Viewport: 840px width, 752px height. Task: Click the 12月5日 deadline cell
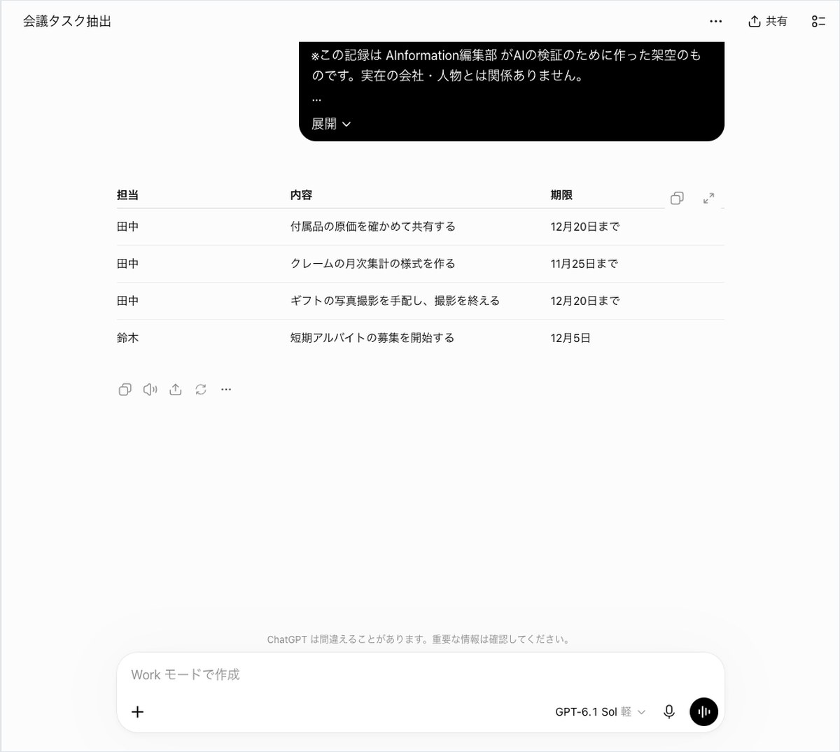(x=570, y=338)
